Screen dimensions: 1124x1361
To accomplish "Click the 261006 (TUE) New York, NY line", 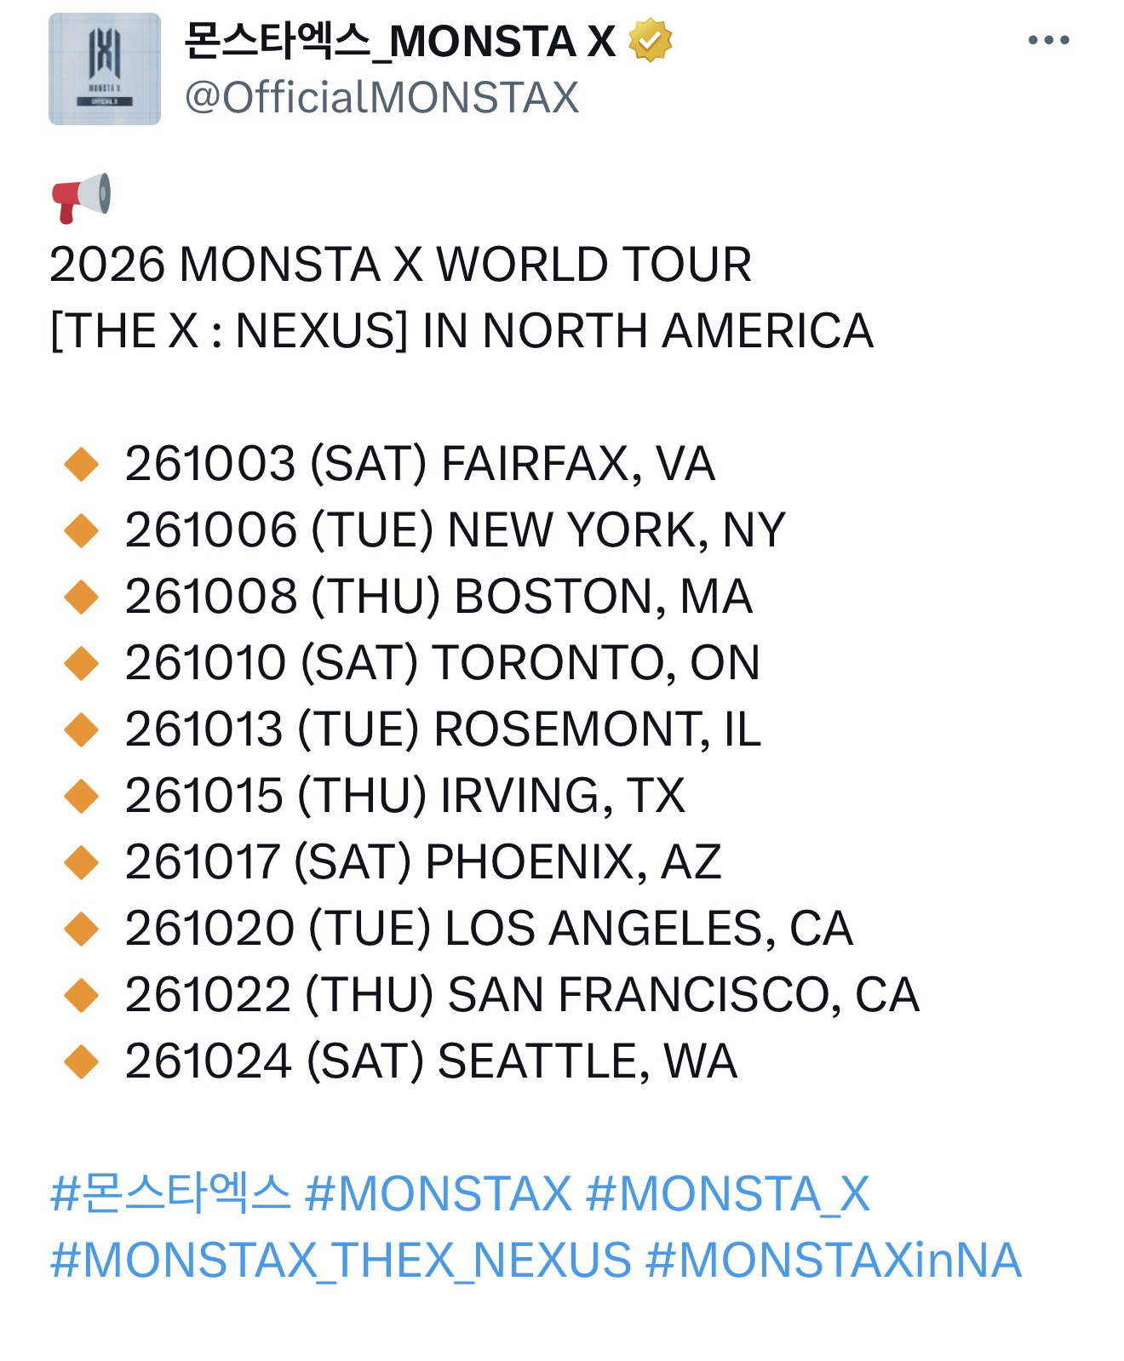I will tap(455, 530).
